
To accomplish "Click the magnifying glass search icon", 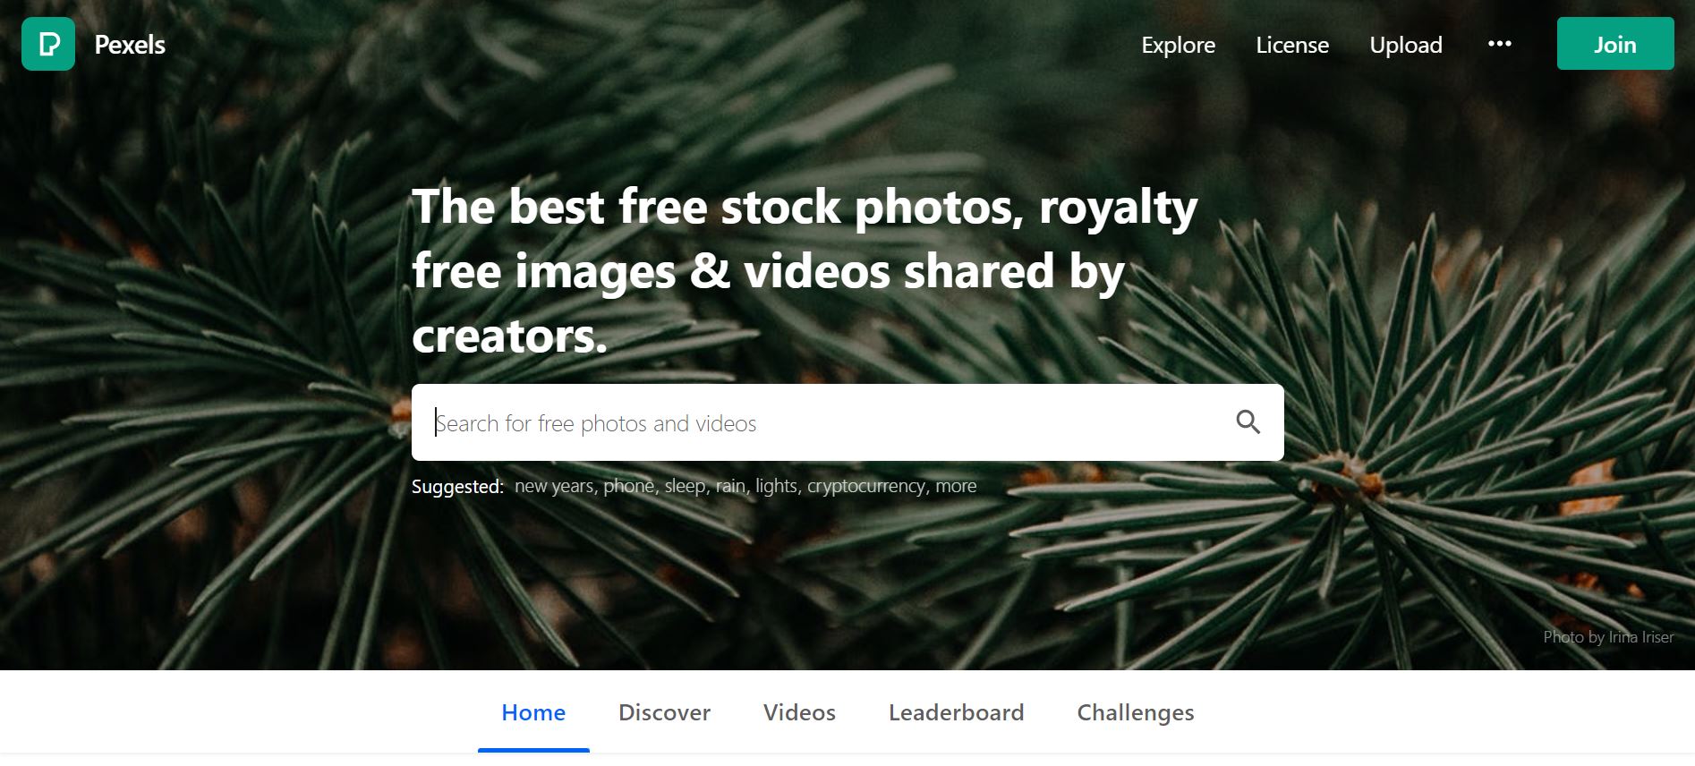I will point(1248,421).
